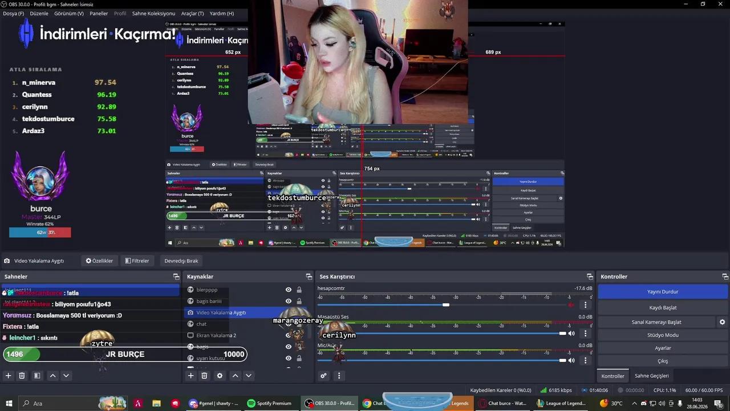Undock the Kontroller panel with its pop-out icon
730x411 pixels.
(x=724, y=276)
